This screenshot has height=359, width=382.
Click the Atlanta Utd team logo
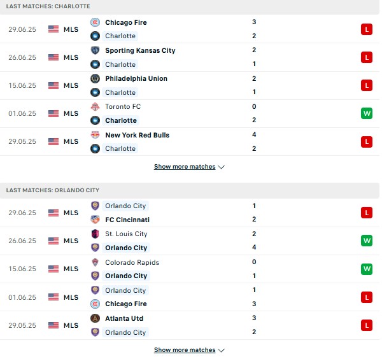(x=95, y=318)
